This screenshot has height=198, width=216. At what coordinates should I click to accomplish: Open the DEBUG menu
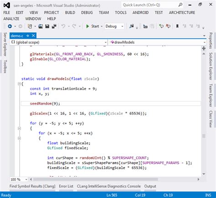click(x=87, y=12)
